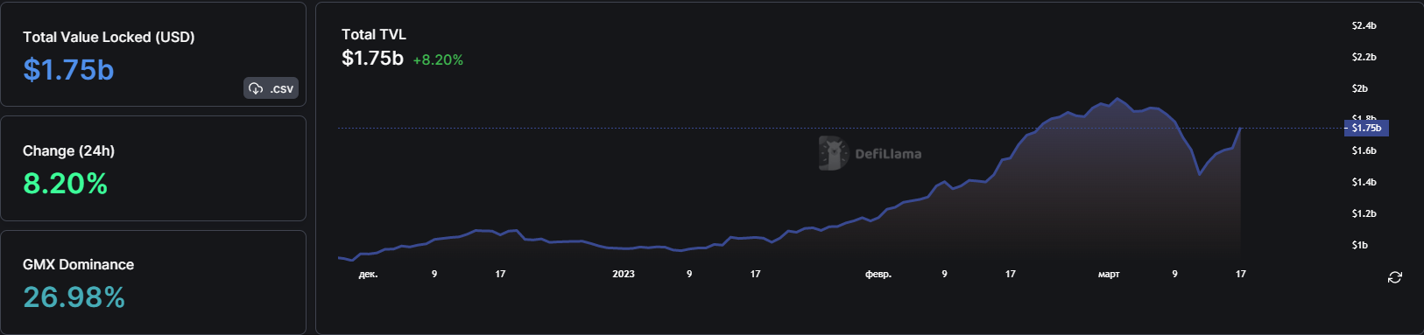Click the $1.75b price-line axis tag

tap(1366, 128)
